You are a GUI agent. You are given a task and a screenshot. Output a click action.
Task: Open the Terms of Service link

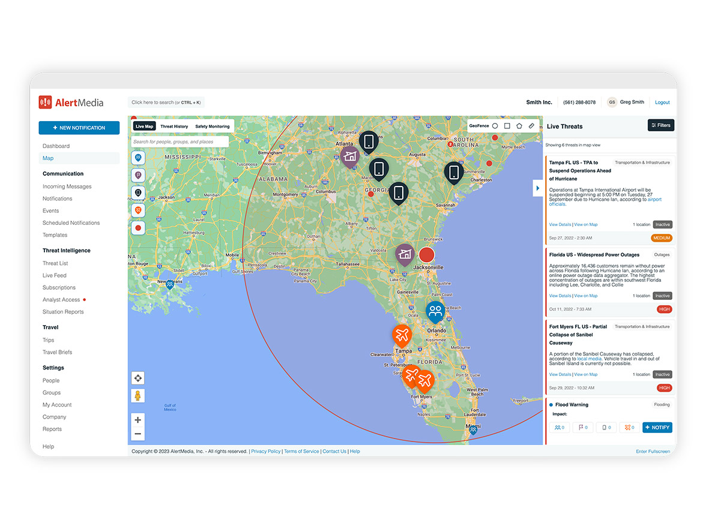(301, 451)
